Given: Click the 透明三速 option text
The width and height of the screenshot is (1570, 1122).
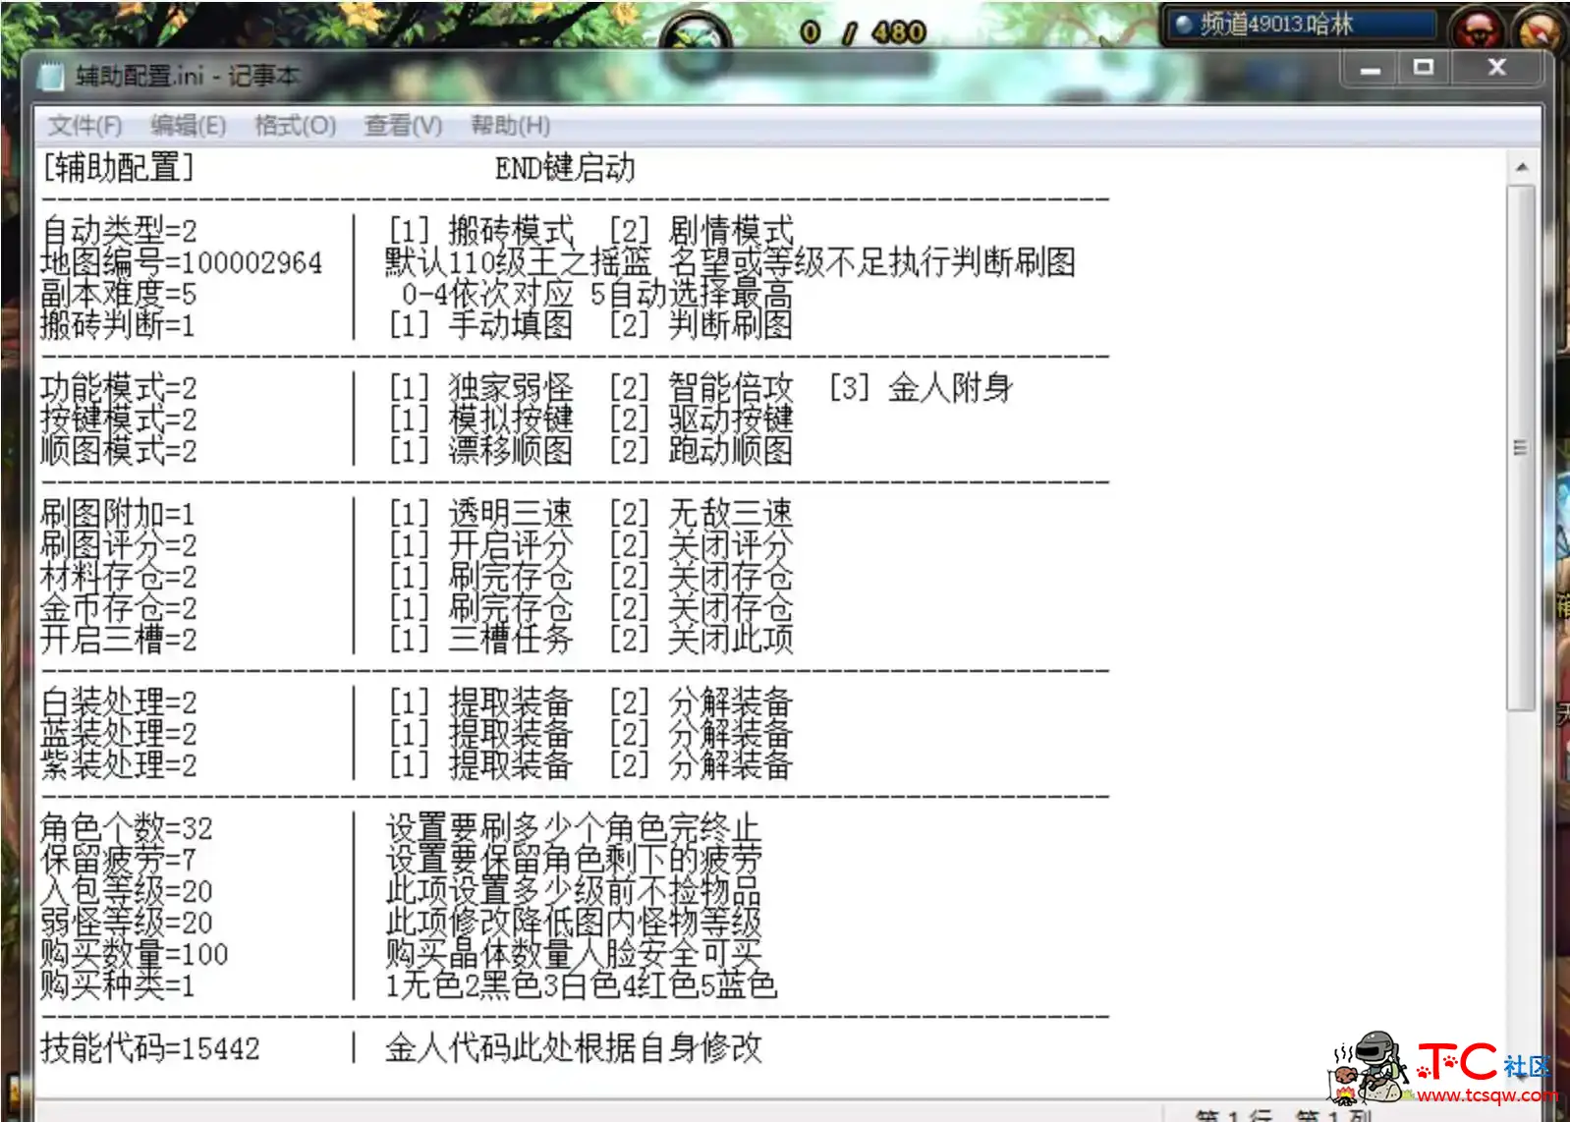Looking at the screenshot, I should [511, 514].
